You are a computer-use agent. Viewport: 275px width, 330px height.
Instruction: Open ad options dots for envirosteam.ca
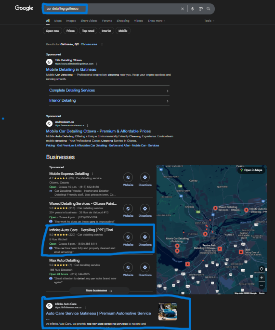(87, 125)
